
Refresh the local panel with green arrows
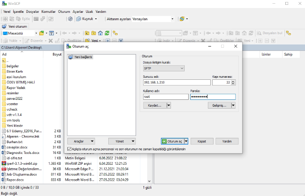(x=107, y=33)
